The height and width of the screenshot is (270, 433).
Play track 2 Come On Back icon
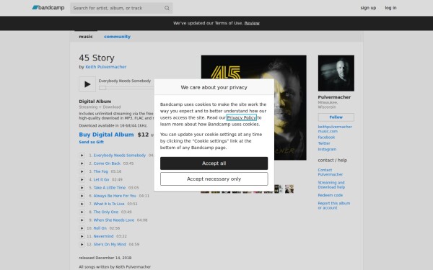coord(82,163)
